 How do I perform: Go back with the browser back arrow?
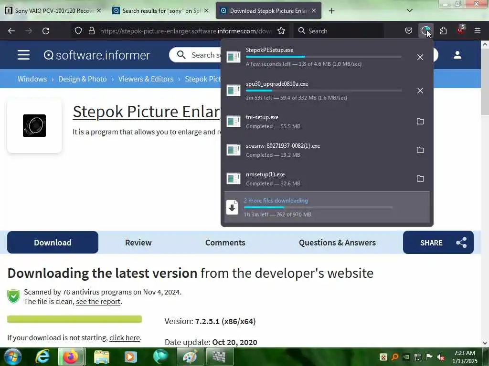11,31
